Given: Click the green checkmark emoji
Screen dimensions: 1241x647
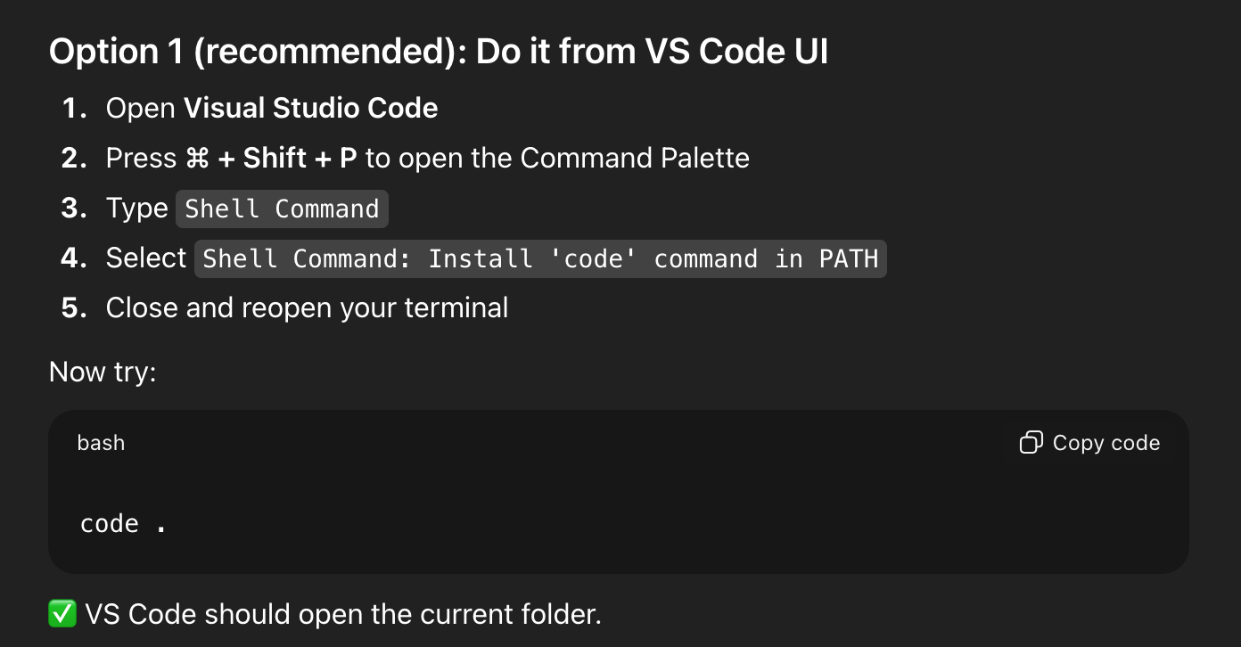Looking at the screenshot, I should click(62, 614).
